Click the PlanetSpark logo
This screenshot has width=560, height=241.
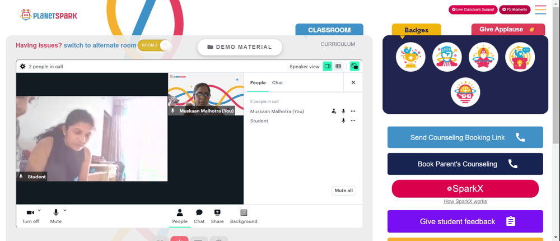click(49, 15)
